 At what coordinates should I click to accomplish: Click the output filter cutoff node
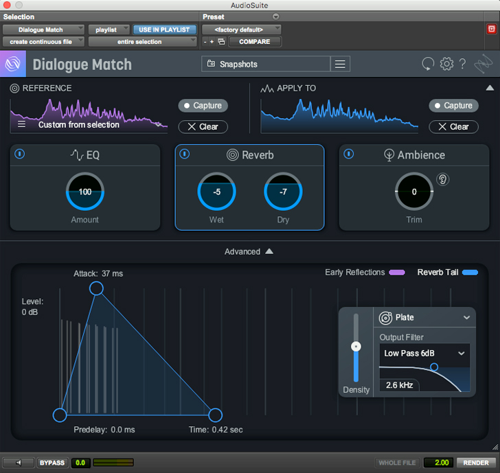(x=433, y=367)
